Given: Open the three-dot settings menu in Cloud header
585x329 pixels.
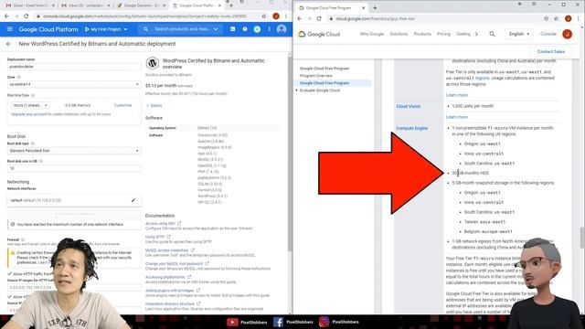Looking at the screenshot, I should (x=269, y=29).
